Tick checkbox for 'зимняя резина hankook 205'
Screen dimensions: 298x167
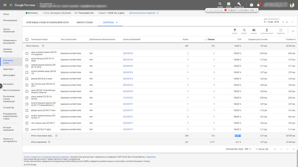(27, 66)
